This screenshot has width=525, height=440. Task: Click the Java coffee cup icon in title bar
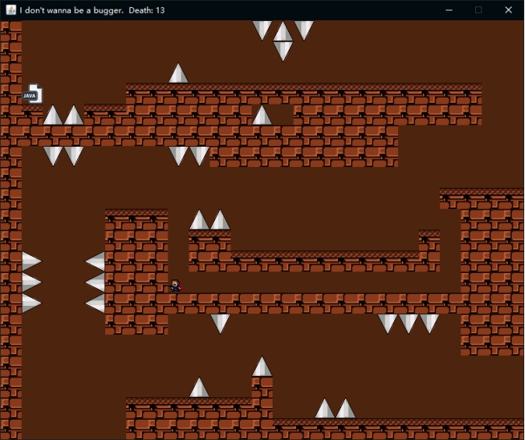11,10
